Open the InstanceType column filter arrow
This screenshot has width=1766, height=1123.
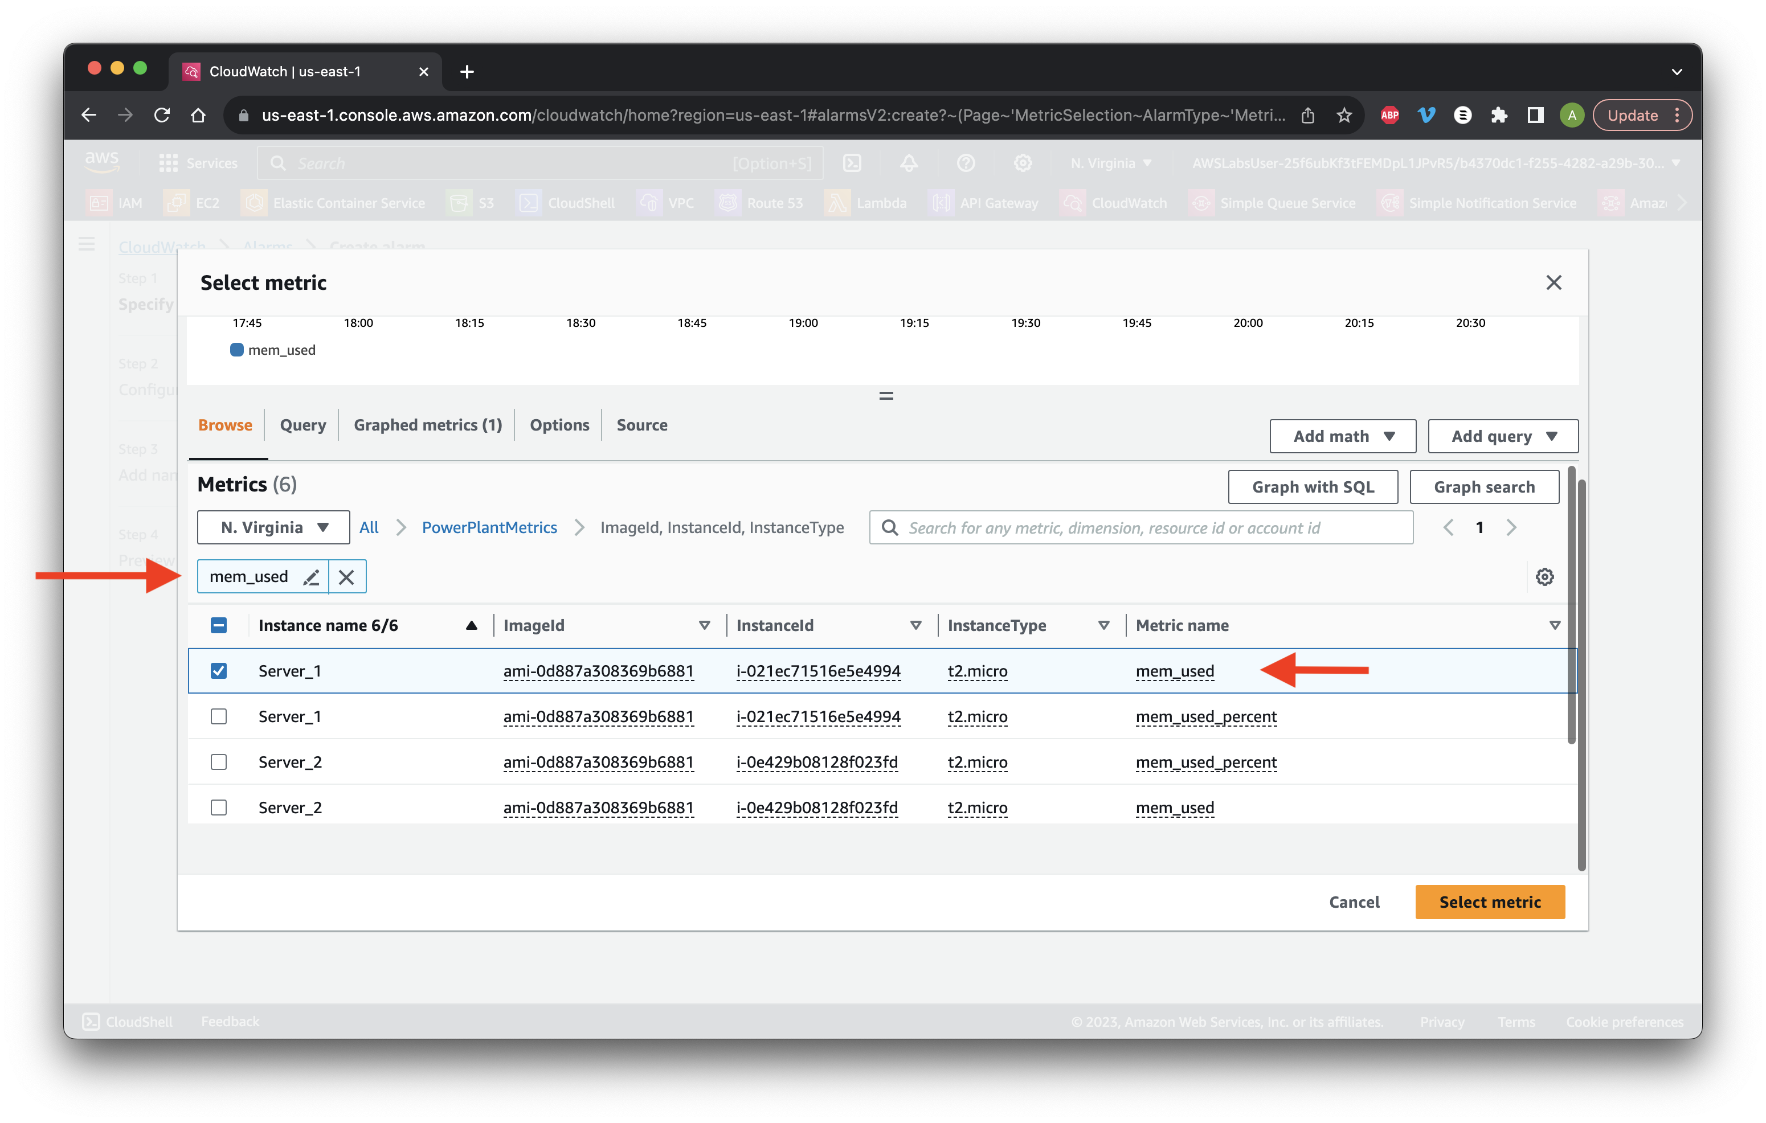(x=1103, y=625)
